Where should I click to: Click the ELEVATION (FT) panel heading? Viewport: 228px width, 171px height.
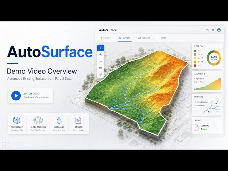pos(200,74)
